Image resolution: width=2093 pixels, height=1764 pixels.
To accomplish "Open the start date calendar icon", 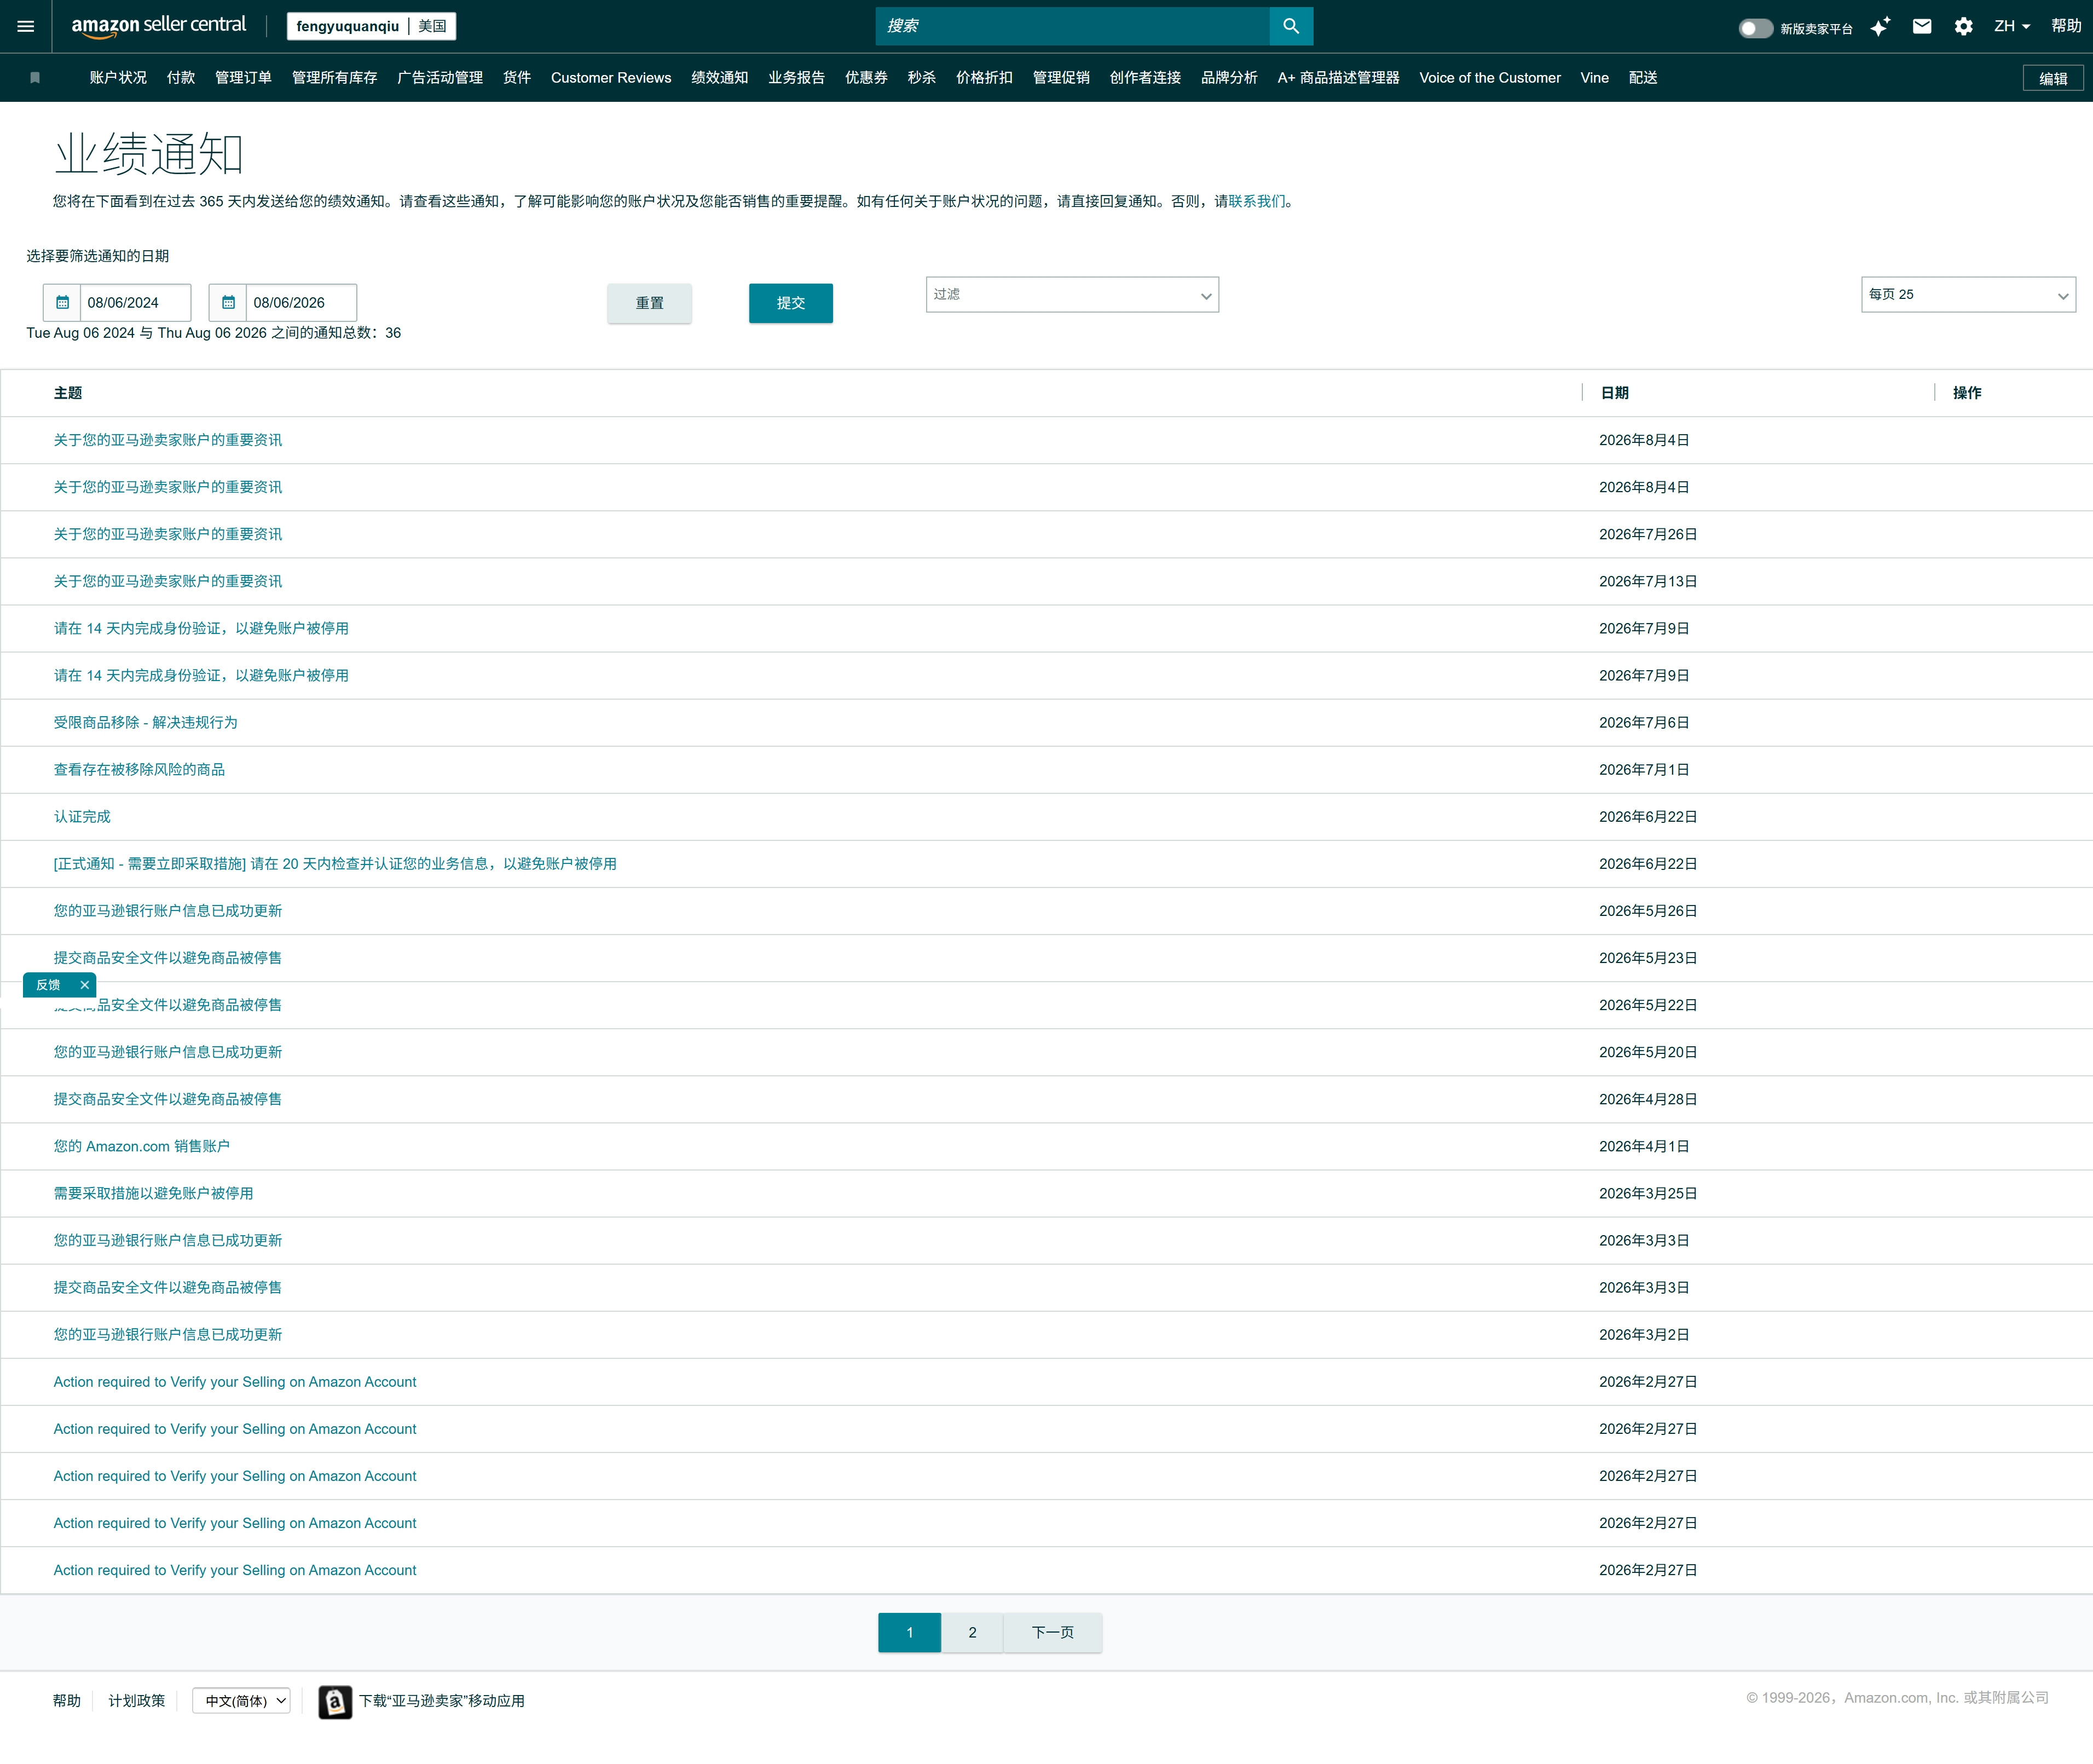I will click(62, 303).
